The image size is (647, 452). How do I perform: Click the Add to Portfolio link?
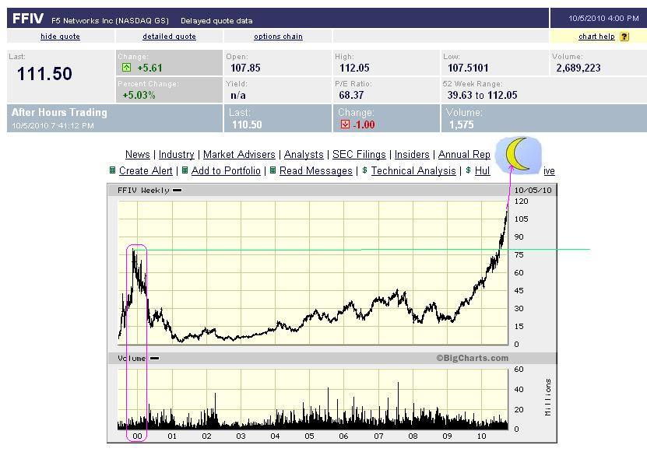[226, 170]
